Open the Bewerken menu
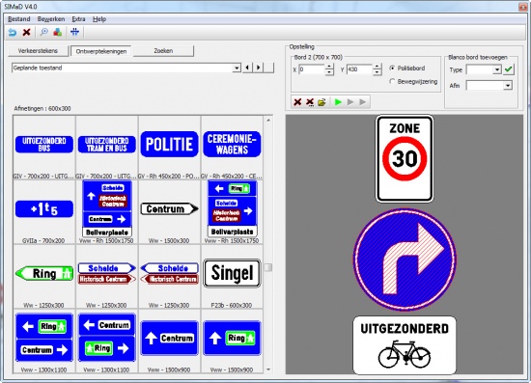This screenshot has height=383, width=531. click(51, 19)
